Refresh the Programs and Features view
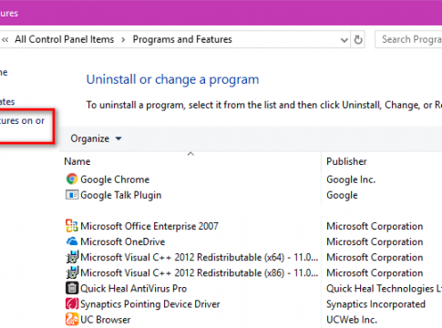 (x=358, y=39)
